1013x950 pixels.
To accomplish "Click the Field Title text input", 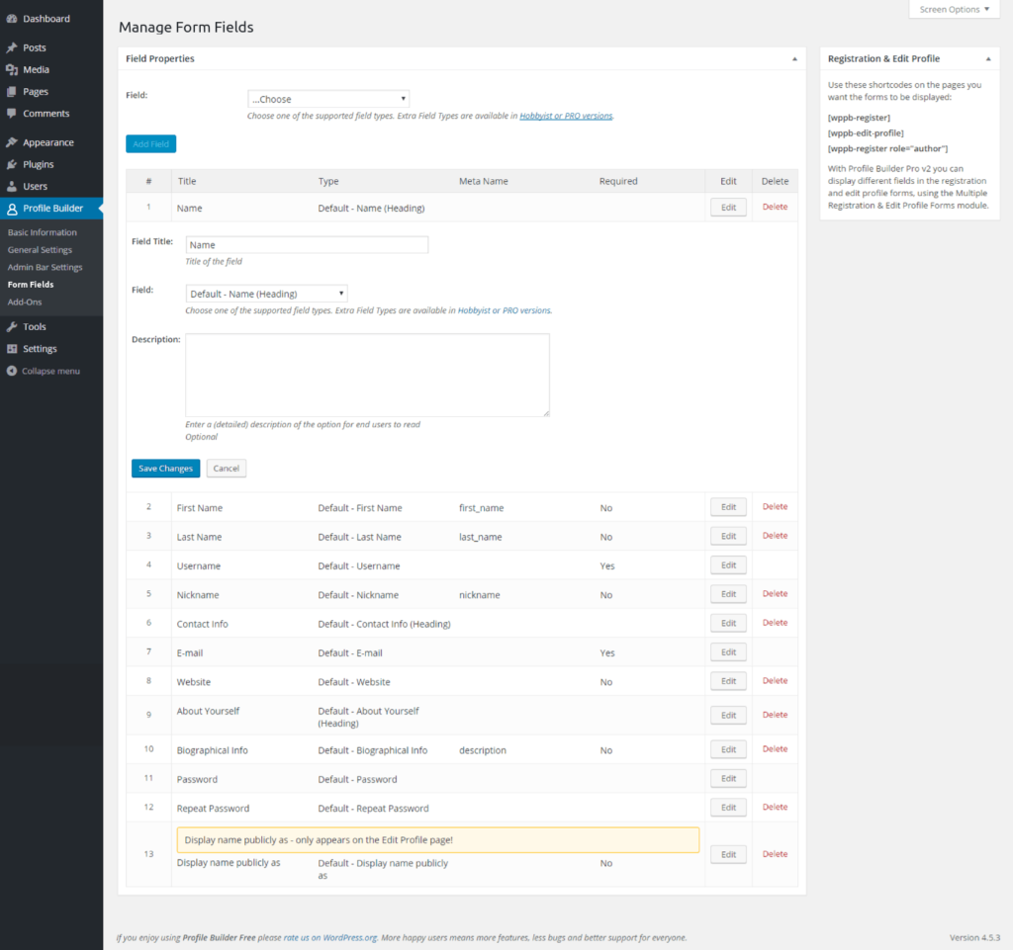I will [307, 245].
